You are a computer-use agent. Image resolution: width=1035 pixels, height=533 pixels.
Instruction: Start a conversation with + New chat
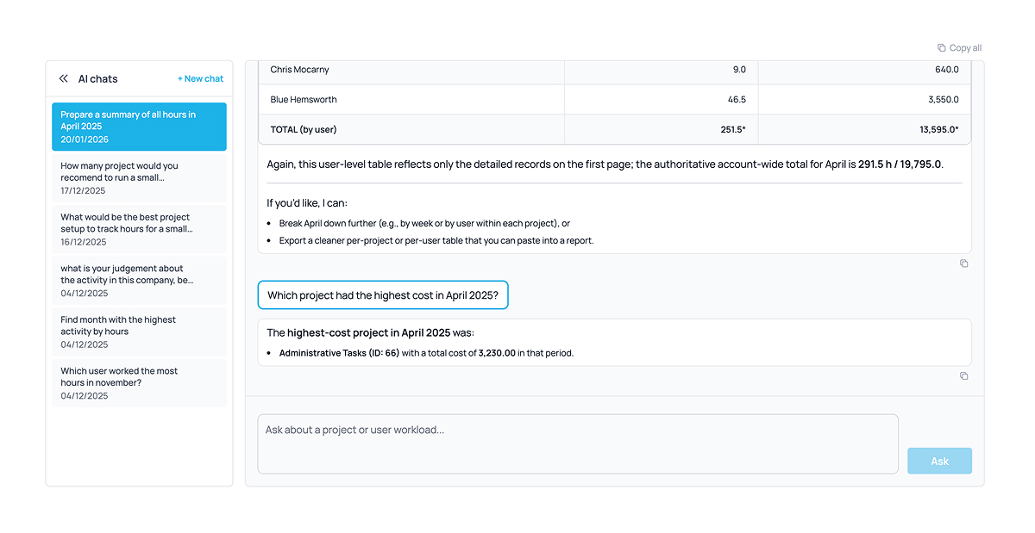pos(200,77)
